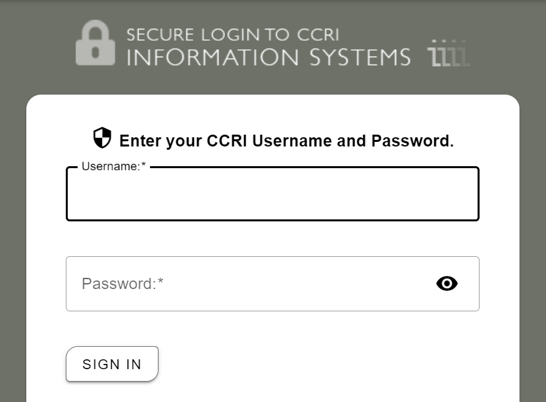Click the padlock icon in the header

click(x=95, y=43)
